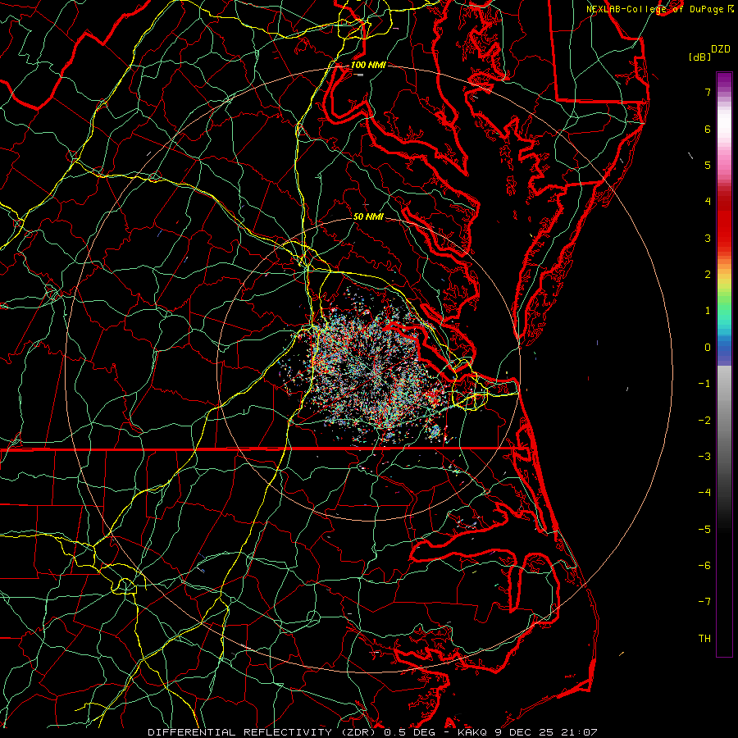The width and height of the screenshot is (738, 738).
Task: Select the 5 dB pink color on scale
Action: (724, 165)
